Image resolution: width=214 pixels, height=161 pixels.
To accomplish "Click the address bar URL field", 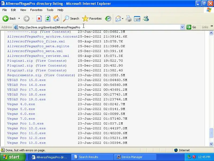I will (x=99, y=27).
